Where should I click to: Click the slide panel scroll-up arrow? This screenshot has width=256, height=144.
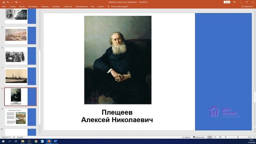click(x=40, y=10)
